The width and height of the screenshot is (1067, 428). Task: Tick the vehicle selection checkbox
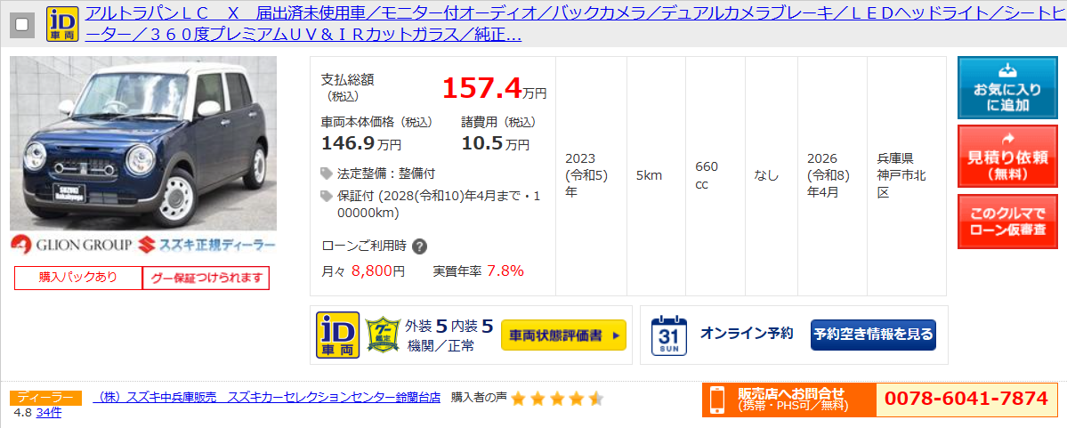pyautogui.click(x=21, y=25)
